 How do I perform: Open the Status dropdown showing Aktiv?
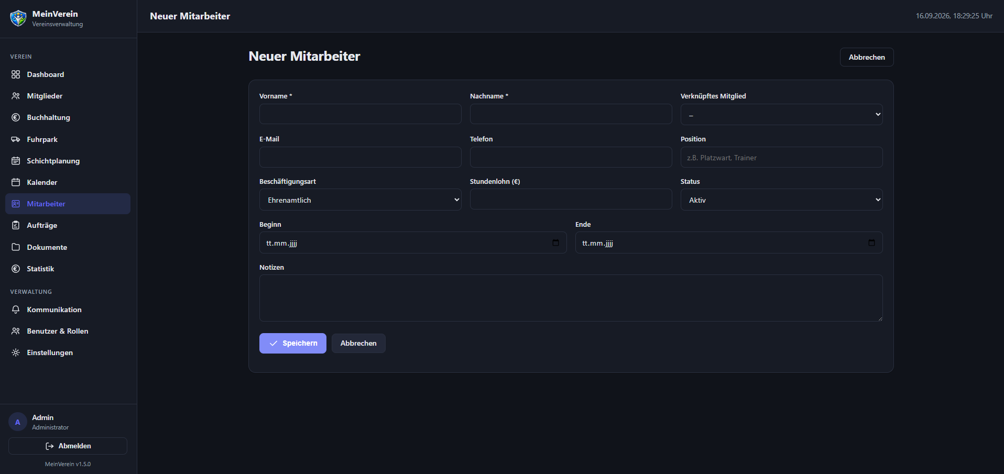(781, 200)
